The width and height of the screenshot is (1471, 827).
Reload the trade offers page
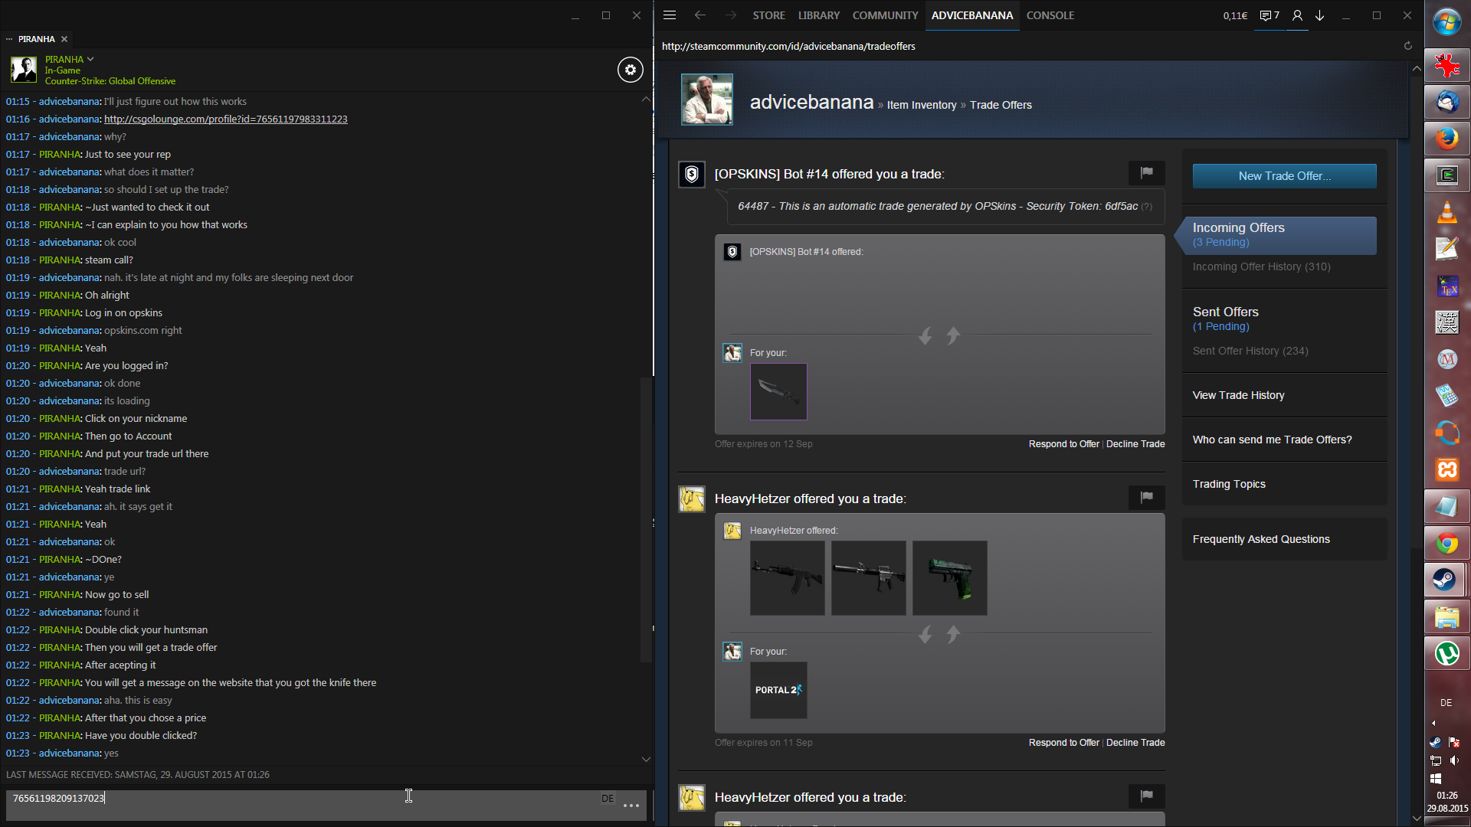1407,46
